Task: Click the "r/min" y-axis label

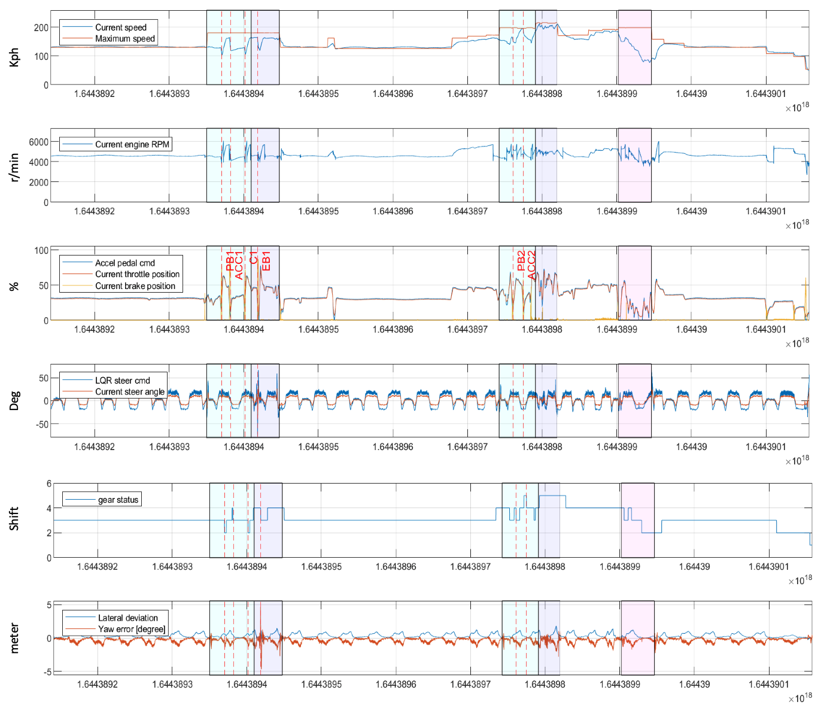Action: click(14, 166)
